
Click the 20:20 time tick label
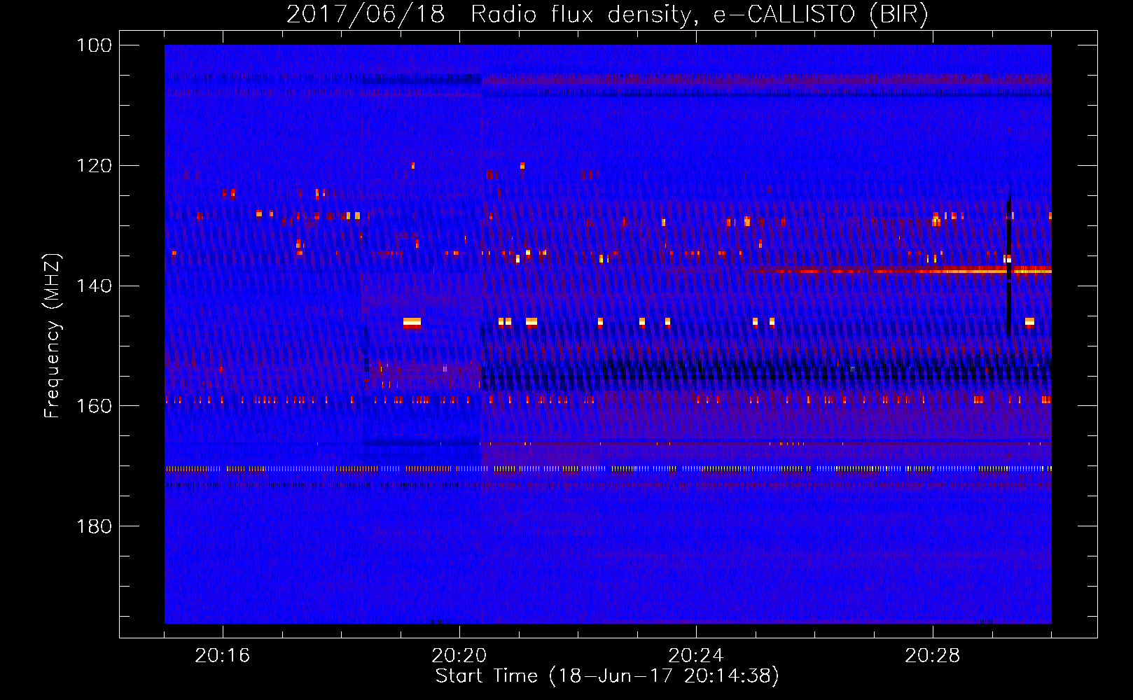(459, 656)
